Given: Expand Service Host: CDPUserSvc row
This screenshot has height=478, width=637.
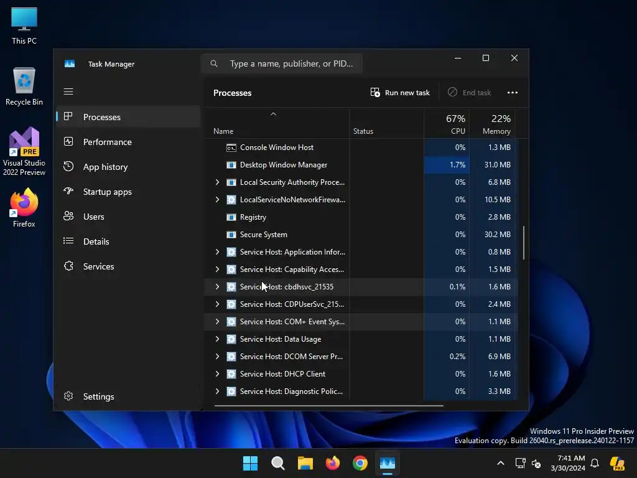Looking at the screenshot, I should pos(217,304).
